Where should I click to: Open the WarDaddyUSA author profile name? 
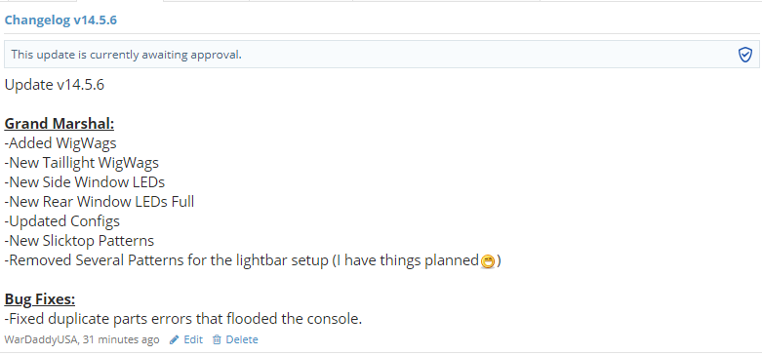click(41, 340)
